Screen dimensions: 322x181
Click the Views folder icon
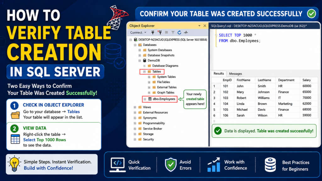coord(140,107)
